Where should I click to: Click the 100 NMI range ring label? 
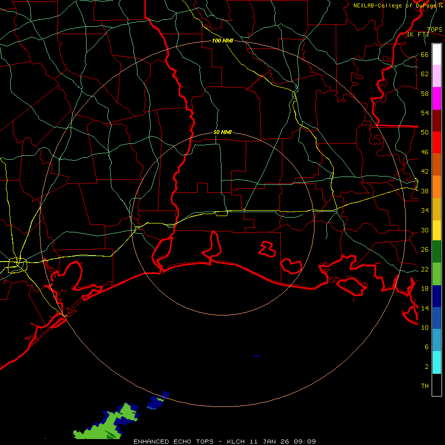click(x=222, y=41)
